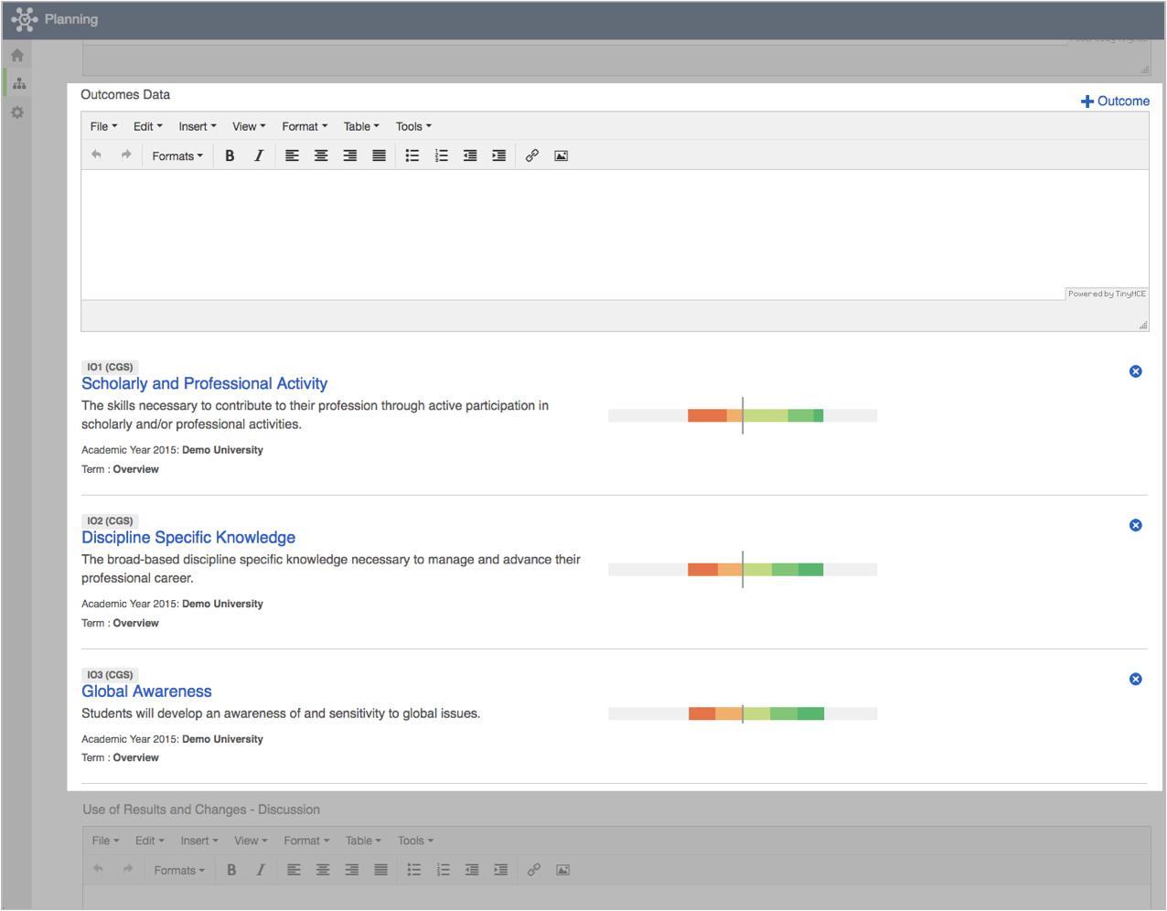Viewport: 1167px width, 911px height.
Task: Remove the Scholarly and Professional Activity outcome
Action: coord(1136,371)
